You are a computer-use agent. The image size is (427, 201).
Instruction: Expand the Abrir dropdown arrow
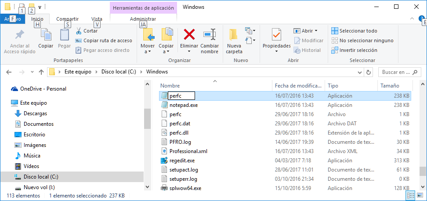tap(316, 31)
